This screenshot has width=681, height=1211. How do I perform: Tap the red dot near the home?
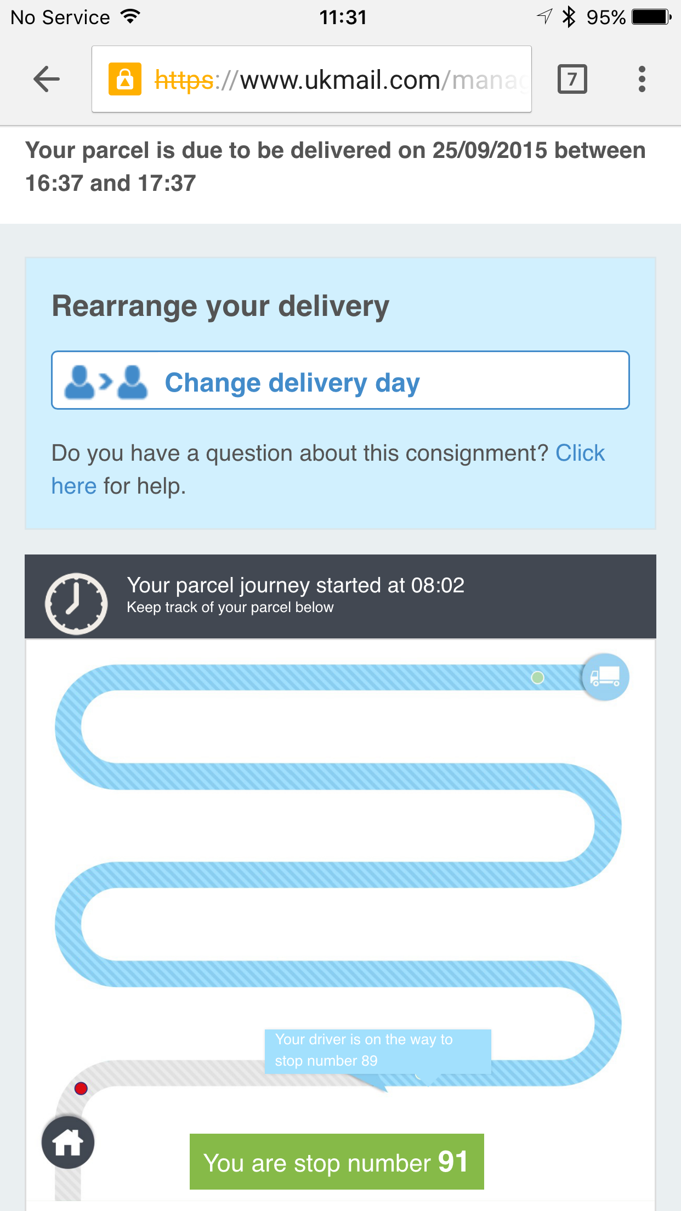81,1089
